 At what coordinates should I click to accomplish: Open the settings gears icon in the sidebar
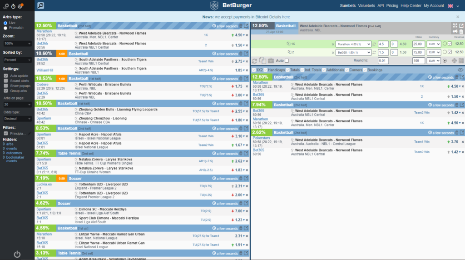[x=6, y=6]
